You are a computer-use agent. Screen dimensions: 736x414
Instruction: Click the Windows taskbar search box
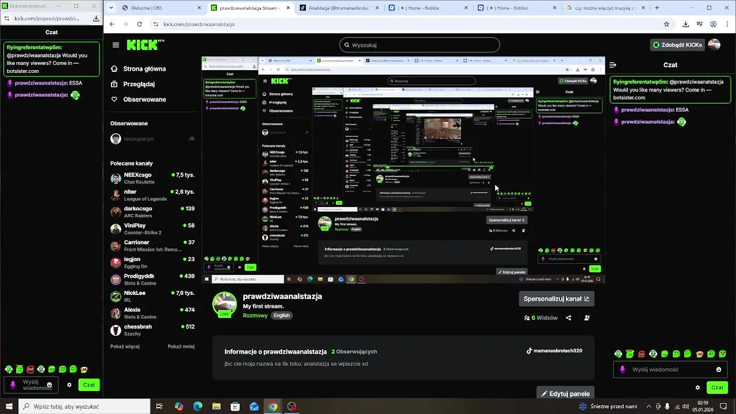click(85, 407)
